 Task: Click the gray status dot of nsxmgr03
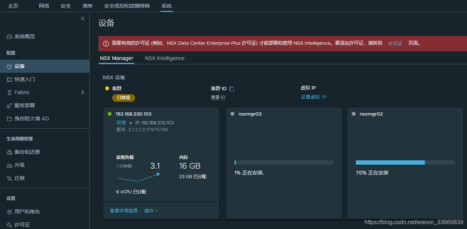pos(232,114)
